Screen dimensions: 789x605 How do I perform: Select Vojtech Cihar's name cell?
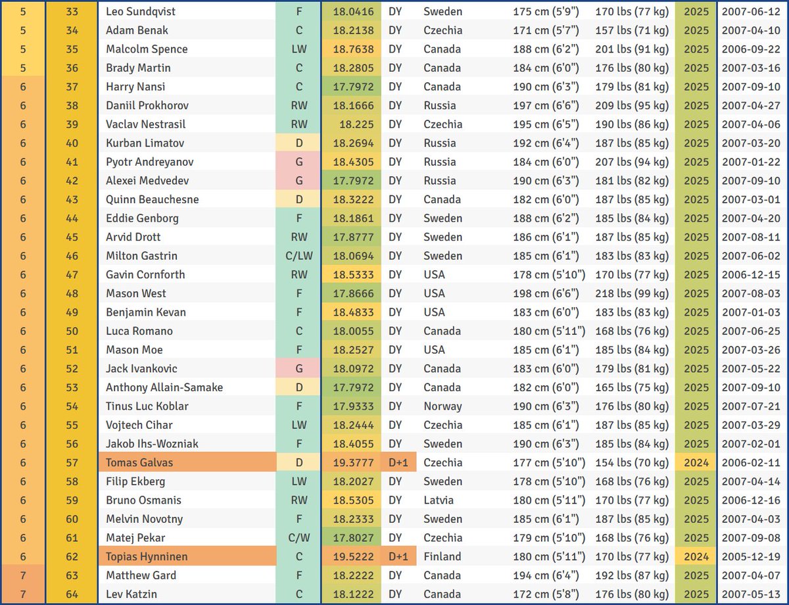coord(187,425)
